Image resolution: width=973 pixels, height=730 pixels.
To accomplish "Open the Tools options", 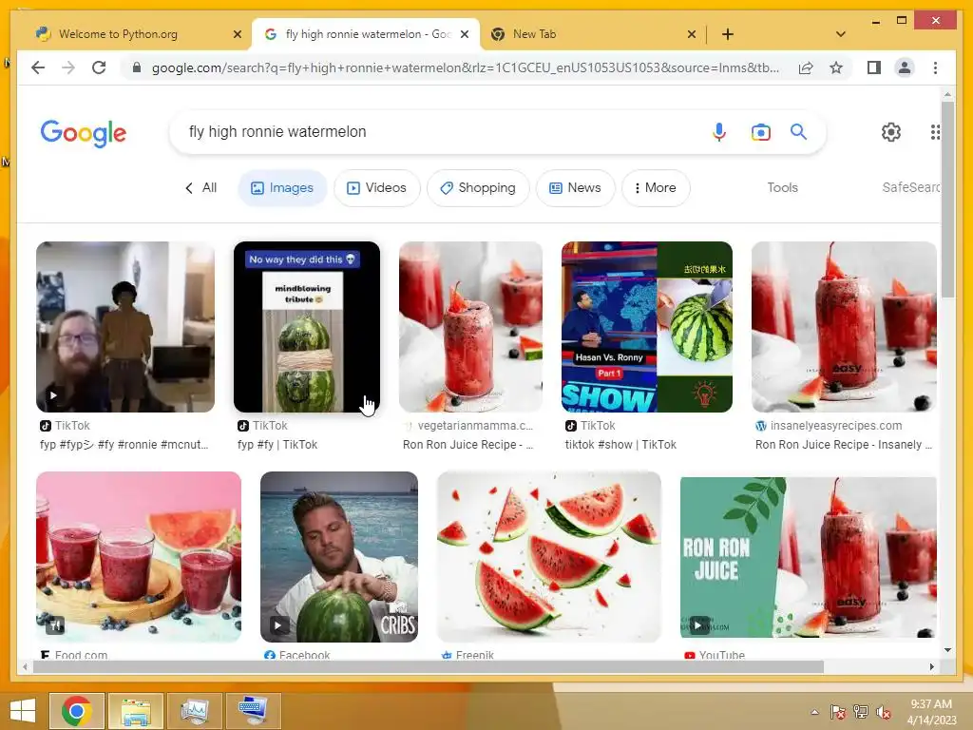I will click(x=782, y=187).
